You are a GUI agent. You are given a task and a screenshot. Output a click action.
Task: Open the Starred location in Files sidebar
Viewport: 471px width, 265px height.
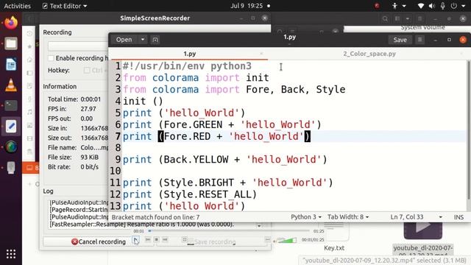pyautogui.click(x=29, y=46)
